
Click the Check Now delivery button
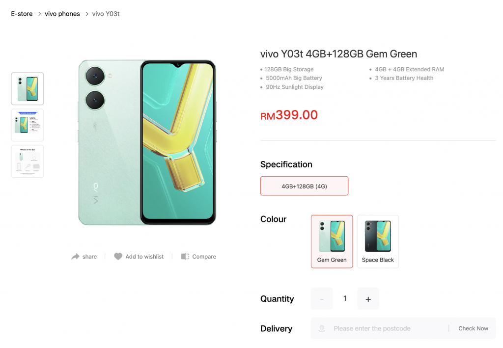coord(473,328)
